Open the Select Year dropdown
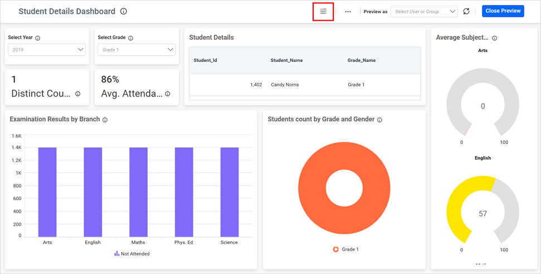The image size is (541, 274). pos(47,50)
